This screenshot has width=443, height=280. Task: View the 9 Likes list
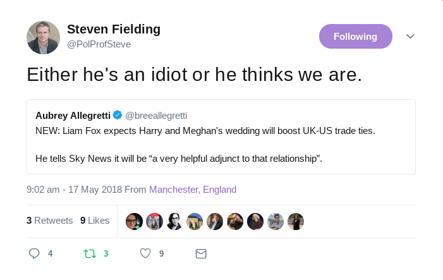tap(95, 221)
